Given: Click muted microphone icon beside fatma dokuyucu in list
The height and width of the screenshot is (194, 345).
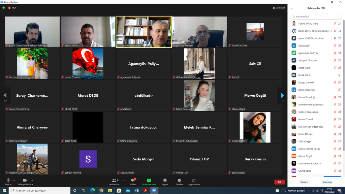Looking at the screenshot, I should pyautogui.click(x=339, y=90).
